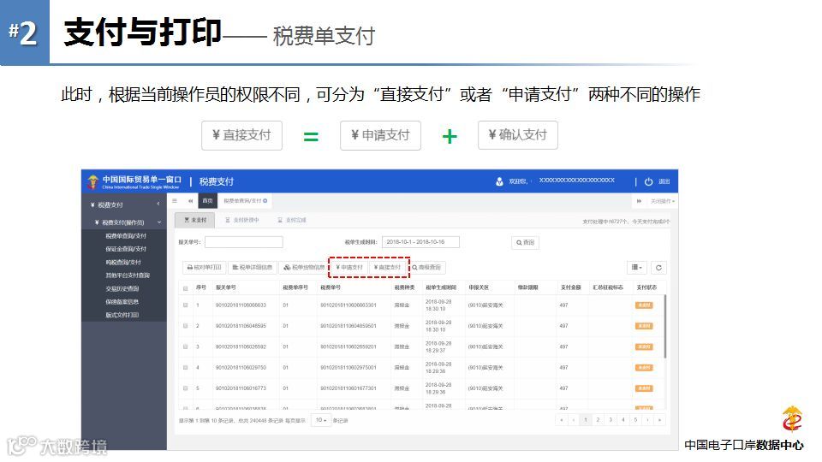822x462 pixels.
Task: Click the 支付金额 column header
Action: 570,287
